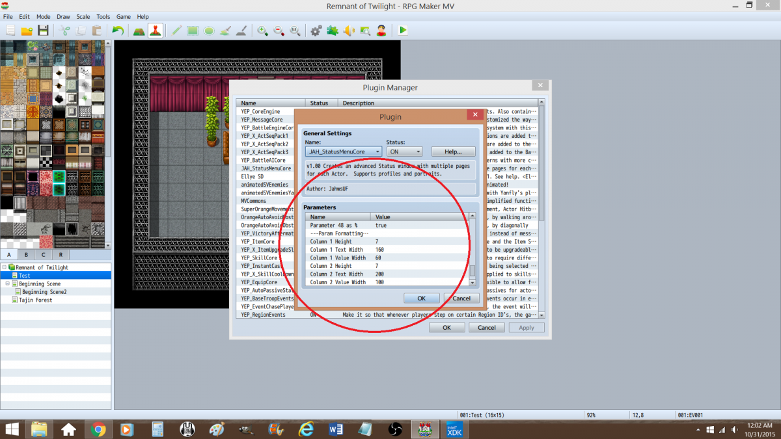Screen dimensions: 781x439
Task: Click the Windows Start button
Action: (x=12, y=429)
